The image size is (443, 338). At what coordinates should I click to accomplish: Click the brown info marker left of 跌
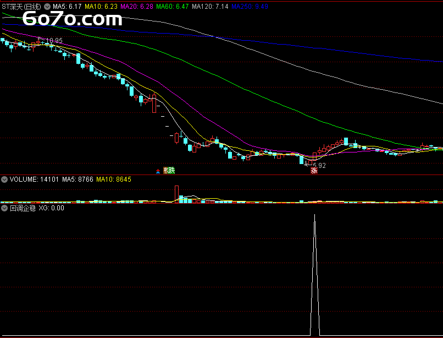click(x=166, y=171)
